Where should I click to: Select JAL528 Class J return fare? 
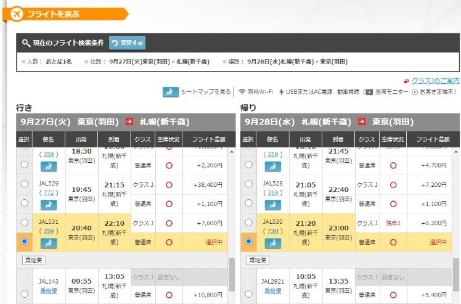click(x=248, y=184)
